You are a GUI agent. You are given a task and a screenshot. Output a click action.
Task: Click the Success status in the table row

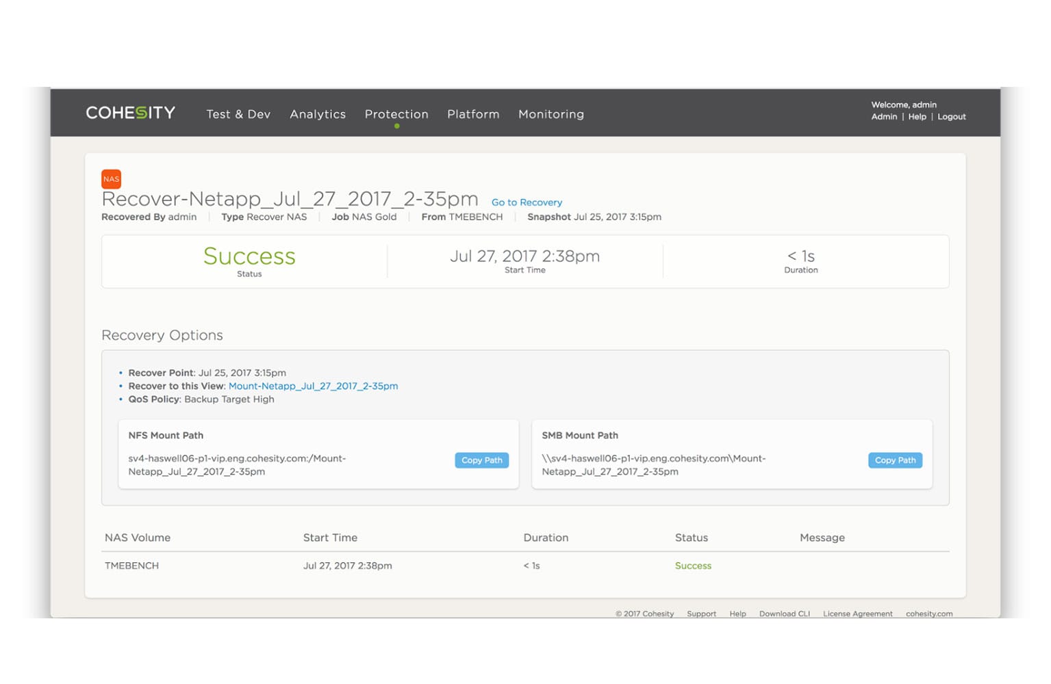[693, 566]
